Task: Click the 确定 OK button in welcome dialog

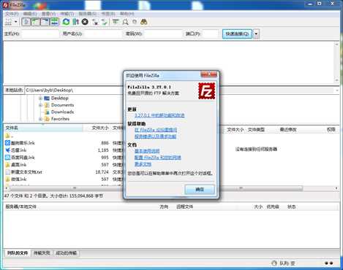Action: 200,189
